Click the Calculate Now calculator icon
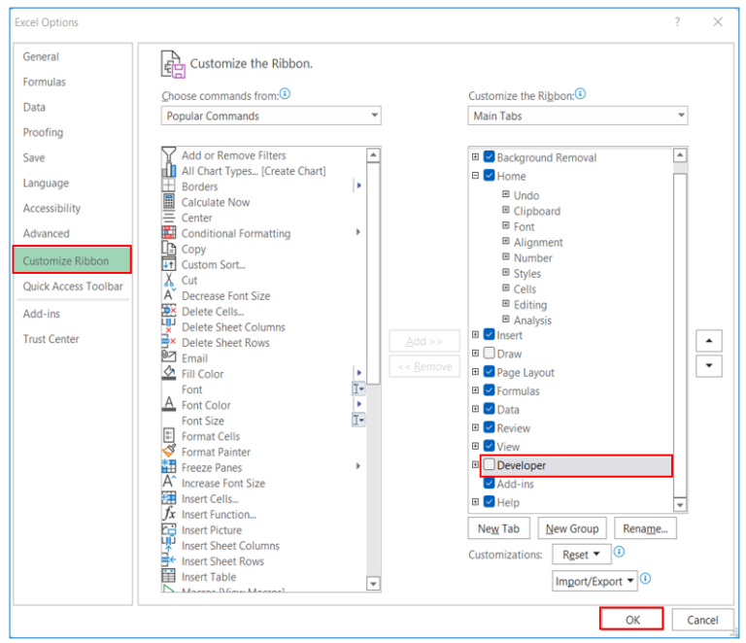 169,202
